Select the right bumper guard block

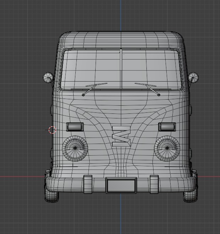click(x=154, y=184)
